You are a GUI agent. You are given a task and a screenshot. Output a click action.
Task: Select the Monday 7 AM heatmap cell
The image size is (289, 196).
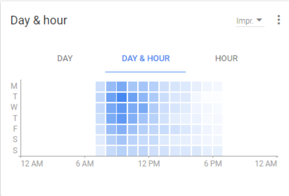(x=100, y=86)
